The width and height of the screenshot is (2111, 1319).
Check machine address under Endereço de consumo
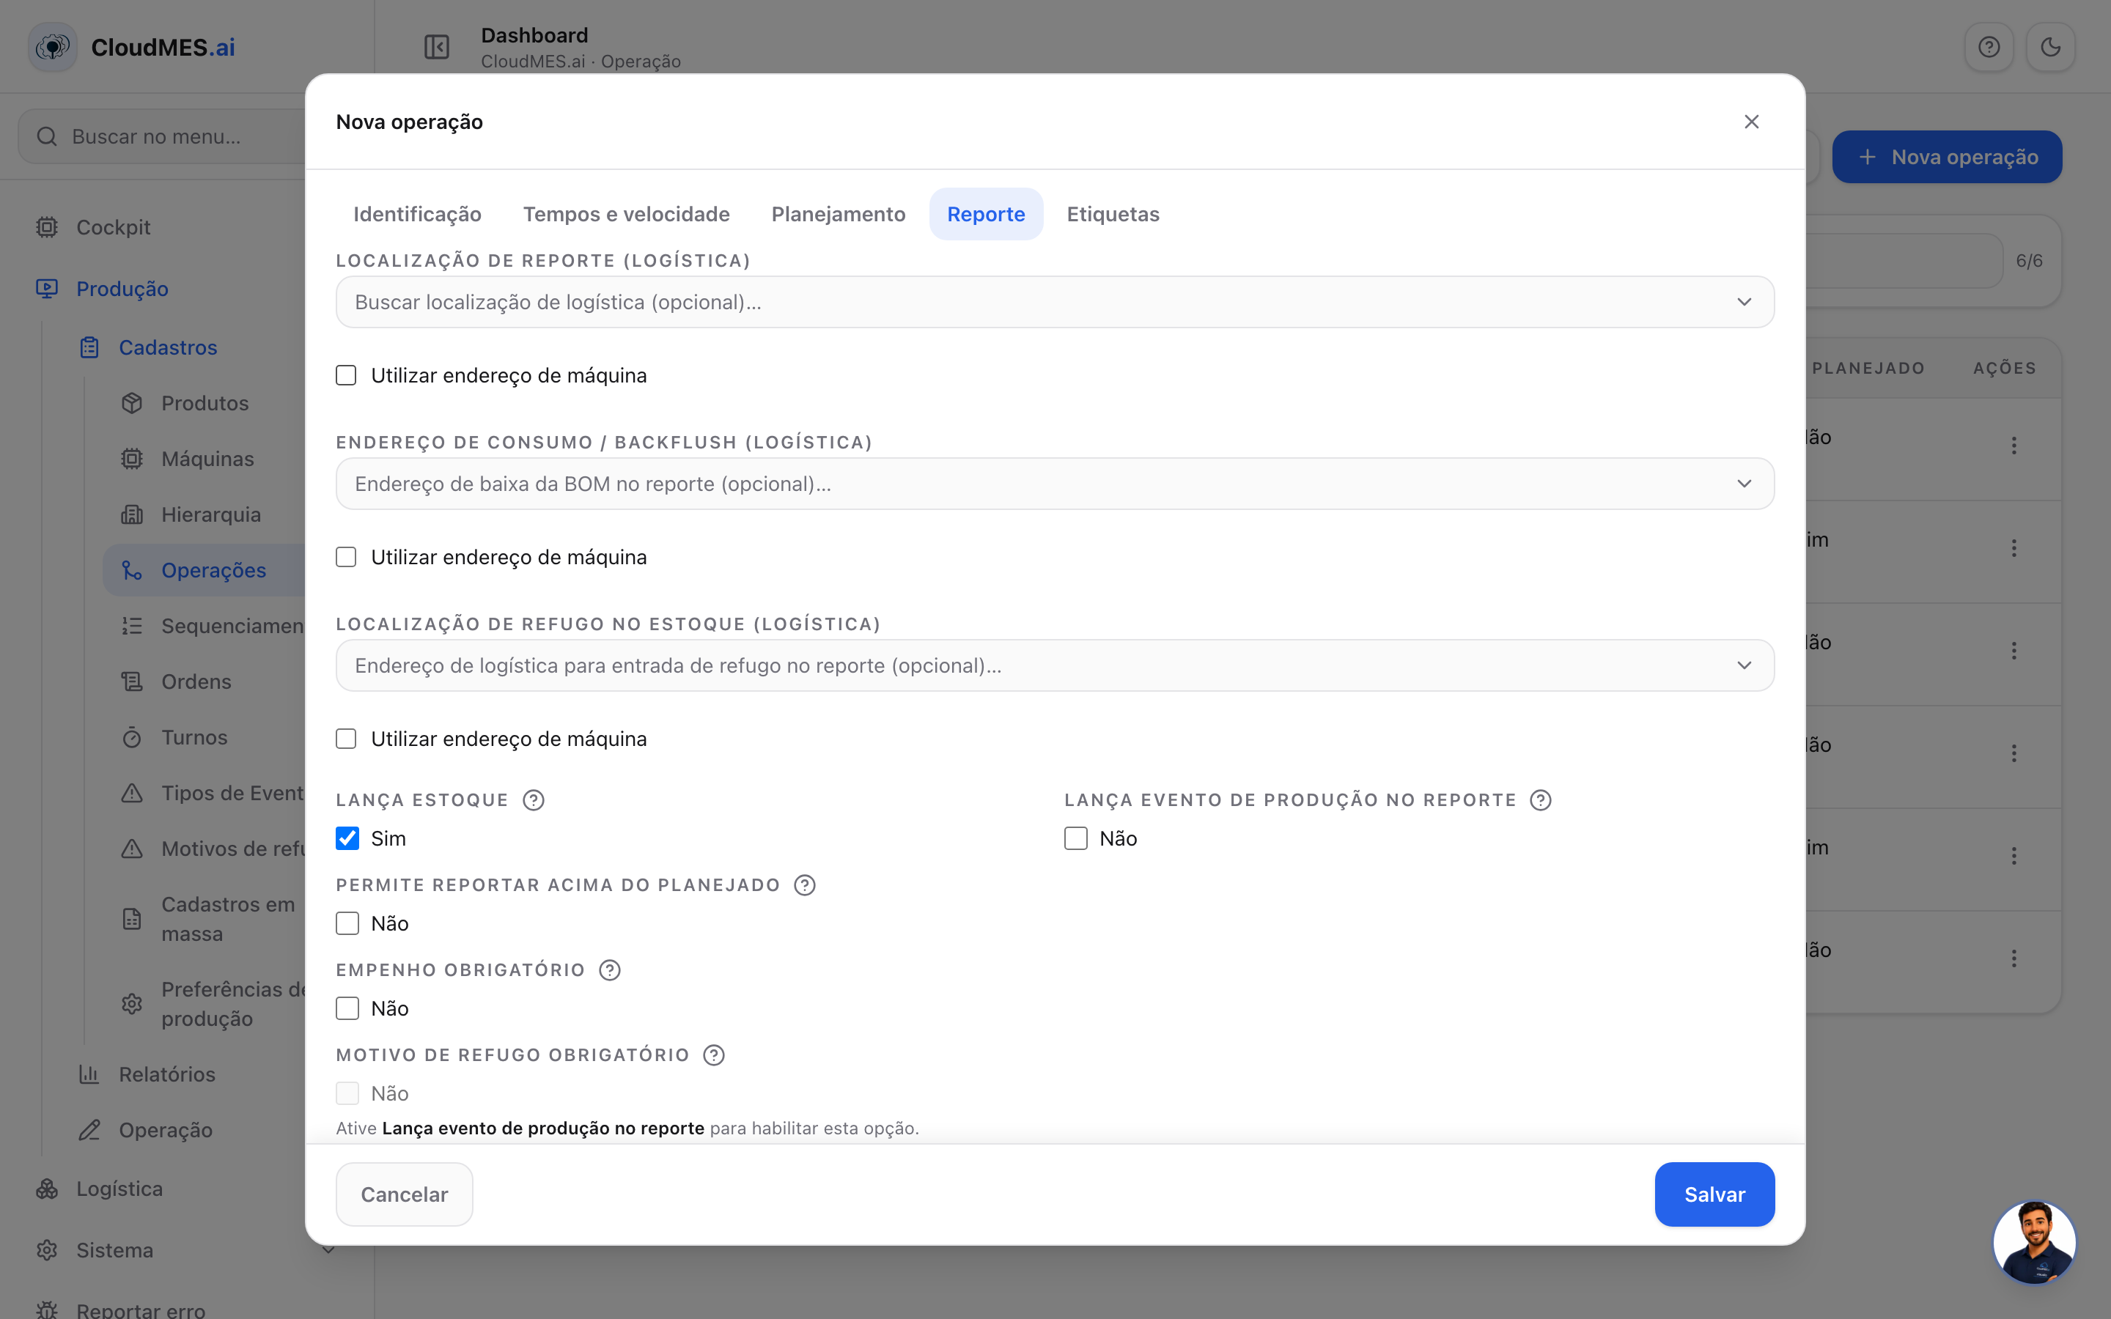point(346,557)
